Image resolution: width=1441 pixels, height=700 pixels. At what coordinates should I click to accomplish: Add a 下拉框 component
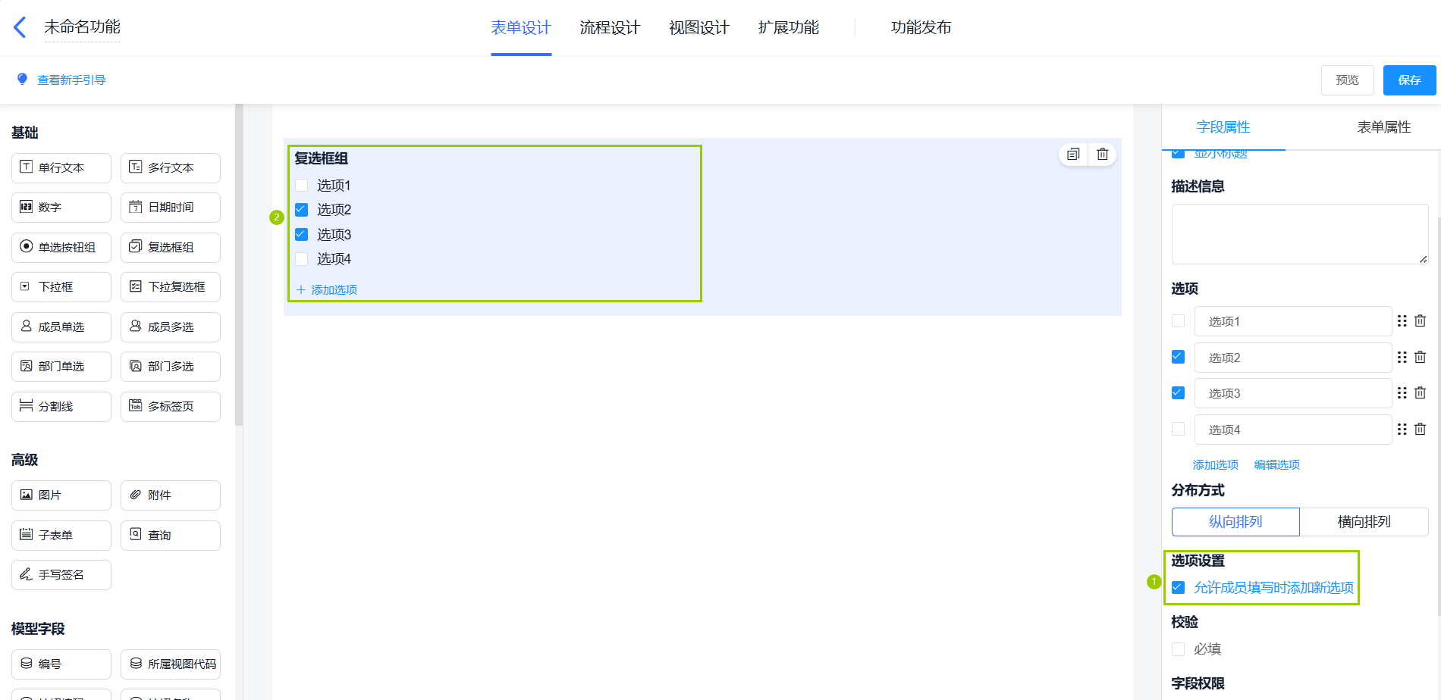[61, 287]
